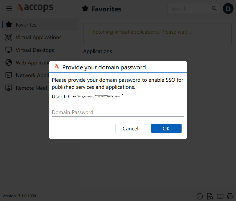
Task: Click the Remote Meeting icon in sidebar
Action: [9, 88]
